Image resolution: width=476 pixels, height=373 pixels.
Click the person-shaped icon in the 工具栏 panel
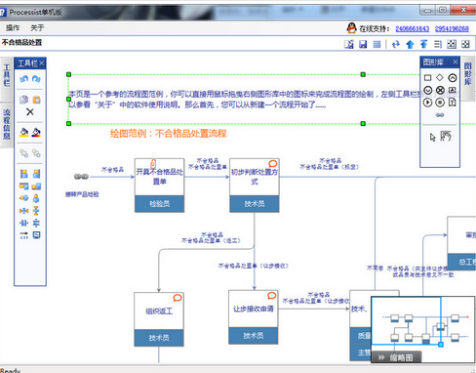coord(36,198)
